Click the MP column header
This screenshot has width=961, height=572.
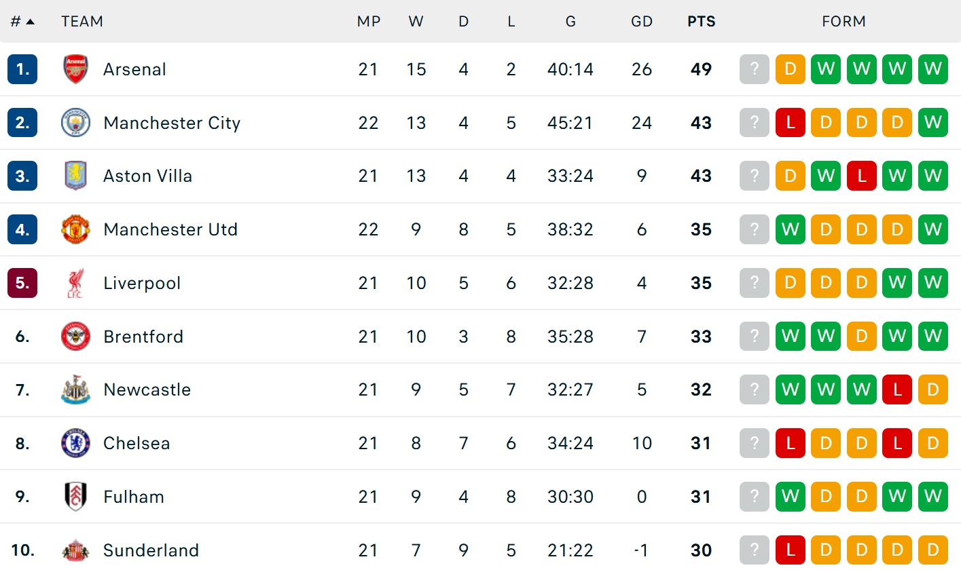point(368,22)
